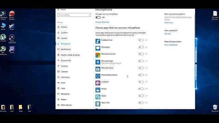Image resolution: width=219 pixels, height=123 pixels.
Task: Click the Skype app icon
Action: pos(98,97)
